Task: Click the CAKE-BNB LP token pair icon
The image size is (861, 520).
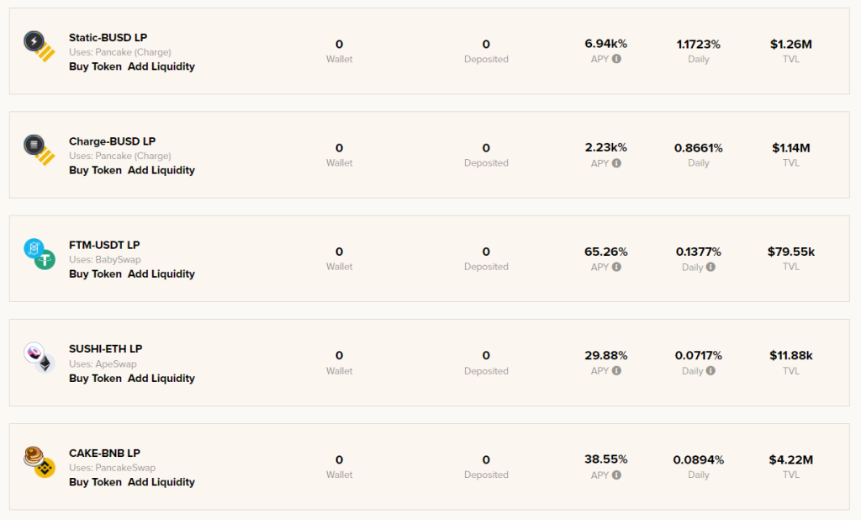Action: click(x=39, y=462)
